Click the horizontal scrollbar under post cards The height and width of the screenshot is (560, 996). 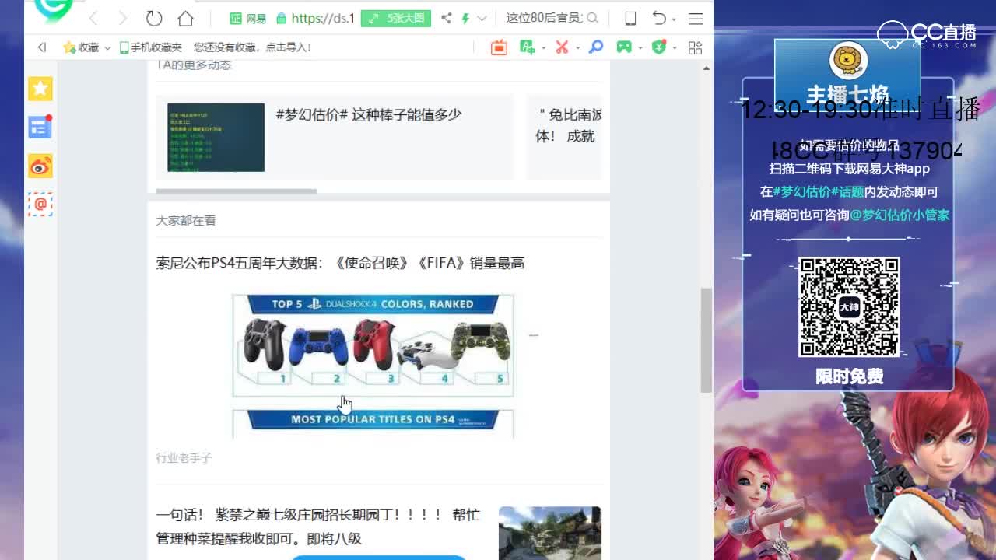click(236, 191)
